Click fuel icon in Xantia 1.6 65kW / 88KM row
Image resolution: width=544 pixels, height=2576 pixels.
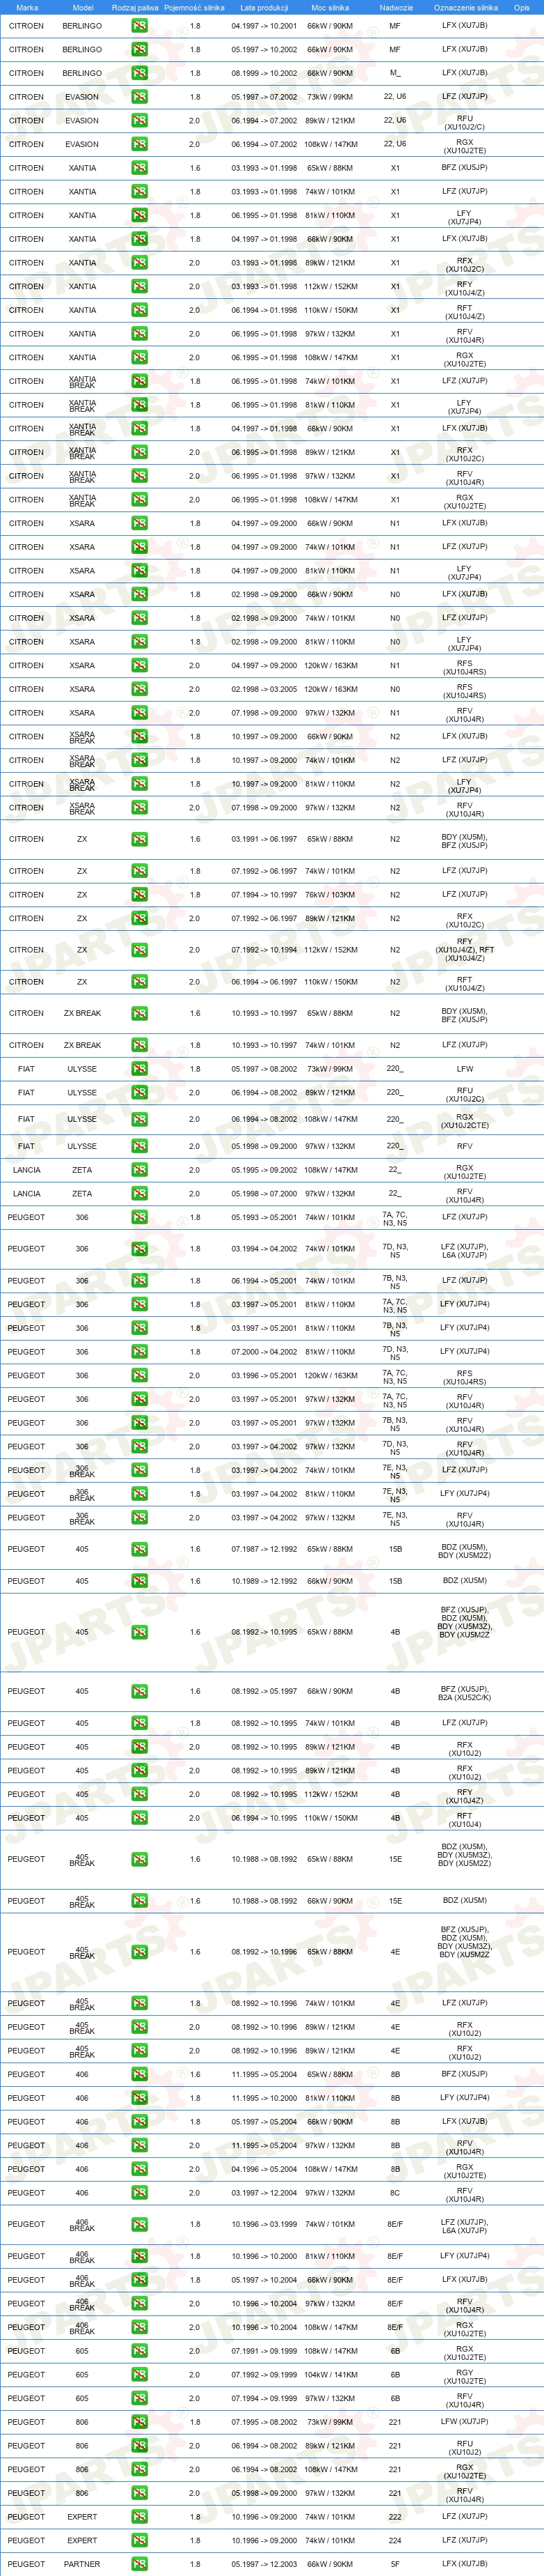click(138, 168)
